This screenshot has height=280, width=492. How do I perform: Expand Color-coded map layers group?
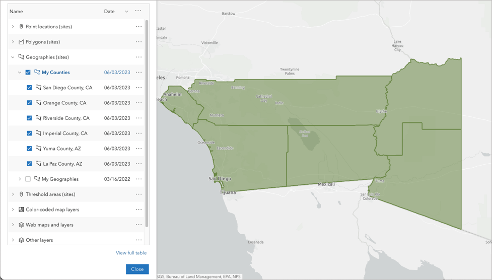(13, 209)
